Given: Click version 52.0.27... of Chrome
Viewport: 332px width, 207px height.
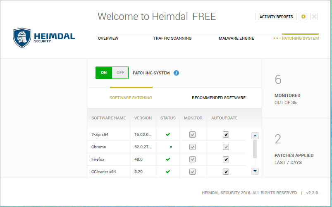Looking at the screenshot, I should [x=143, y=147].
